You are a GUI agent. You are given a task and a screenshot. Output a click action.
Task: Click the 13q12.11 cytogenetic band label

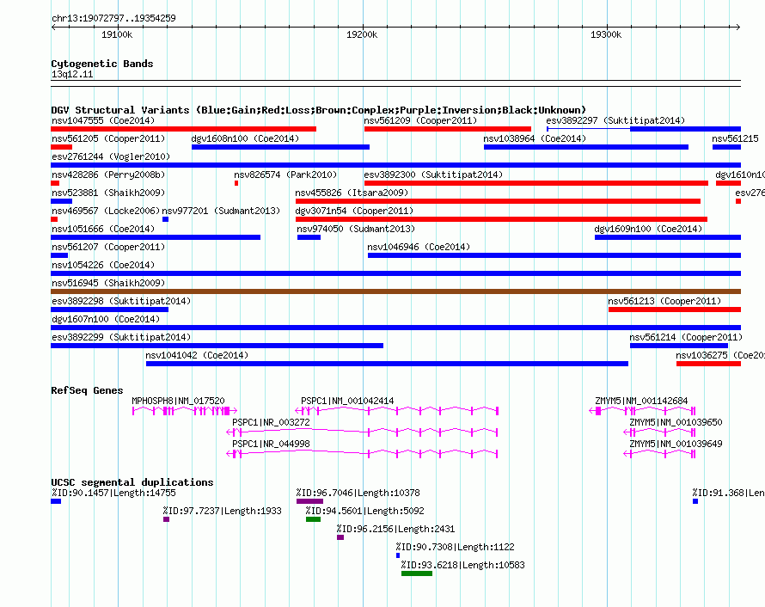(x=72, y=74)
